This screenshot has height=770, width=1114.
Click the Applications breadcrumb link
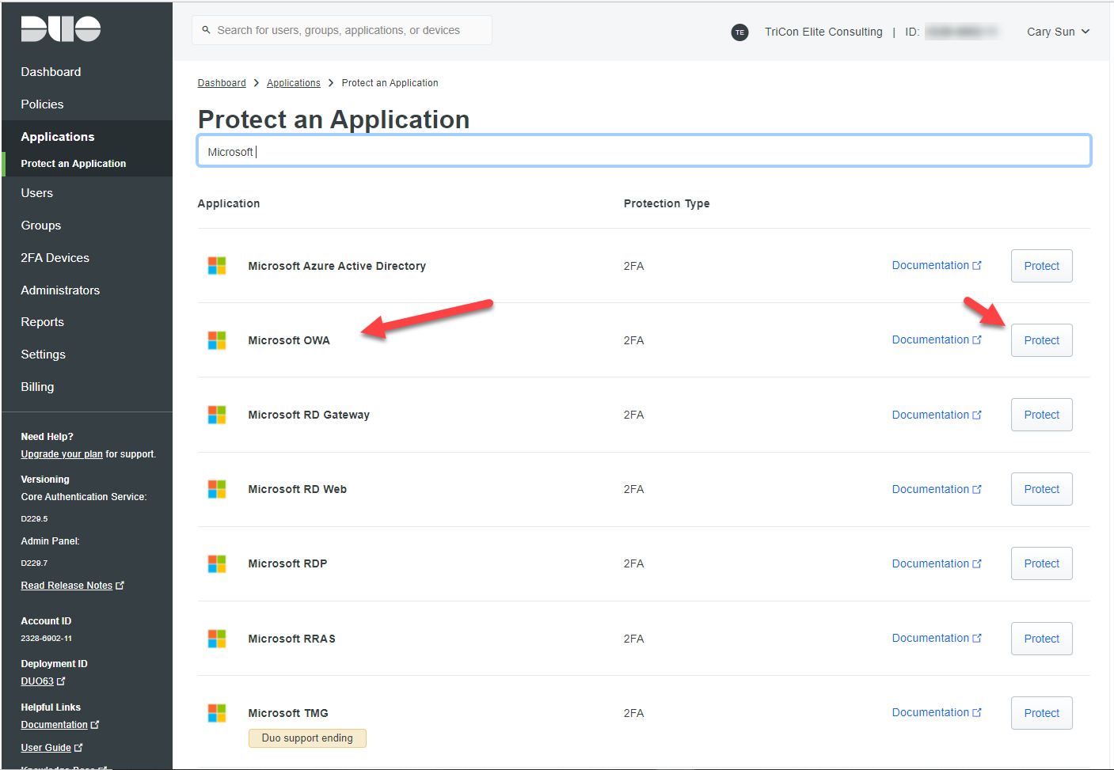click(293, 83)
